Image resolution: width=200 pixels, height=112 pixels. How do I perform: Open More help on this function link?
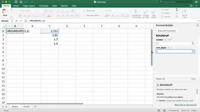(185, 105)
